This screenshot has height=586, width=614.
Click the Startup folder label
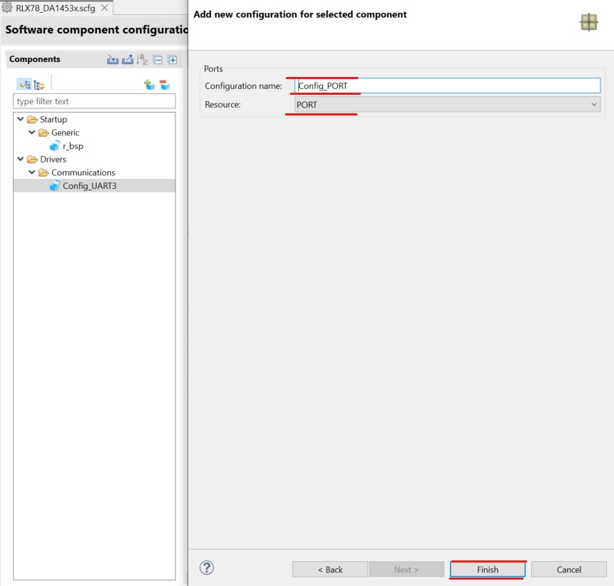pyautogui.click(x=53, y=119)
